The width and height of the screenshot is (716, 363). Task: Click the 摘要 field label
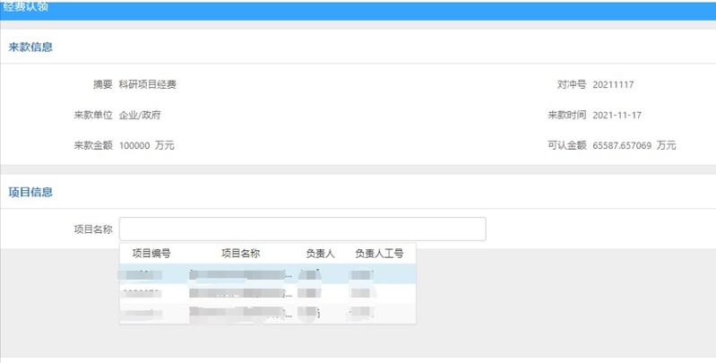coord(102,85)
